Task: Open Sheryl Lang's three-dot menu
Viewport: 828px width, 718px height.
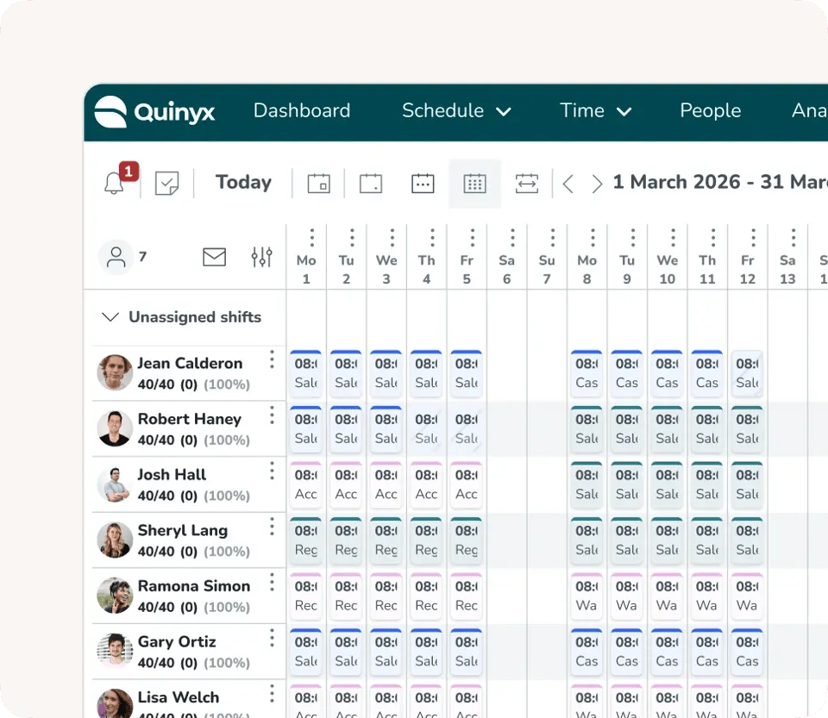Action: 272,527
